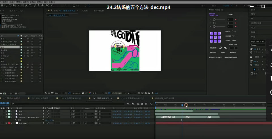Toggle the motion blur switch in timeline header

coord(146,104)
